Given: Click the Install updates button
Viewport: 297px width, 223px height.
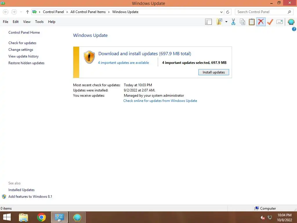Looking at the screenshot, I should 214,72.
